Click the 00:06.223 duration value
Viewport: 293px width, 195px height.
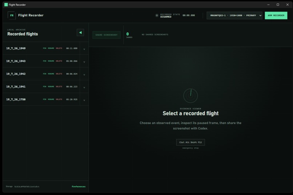coord(72,87)
